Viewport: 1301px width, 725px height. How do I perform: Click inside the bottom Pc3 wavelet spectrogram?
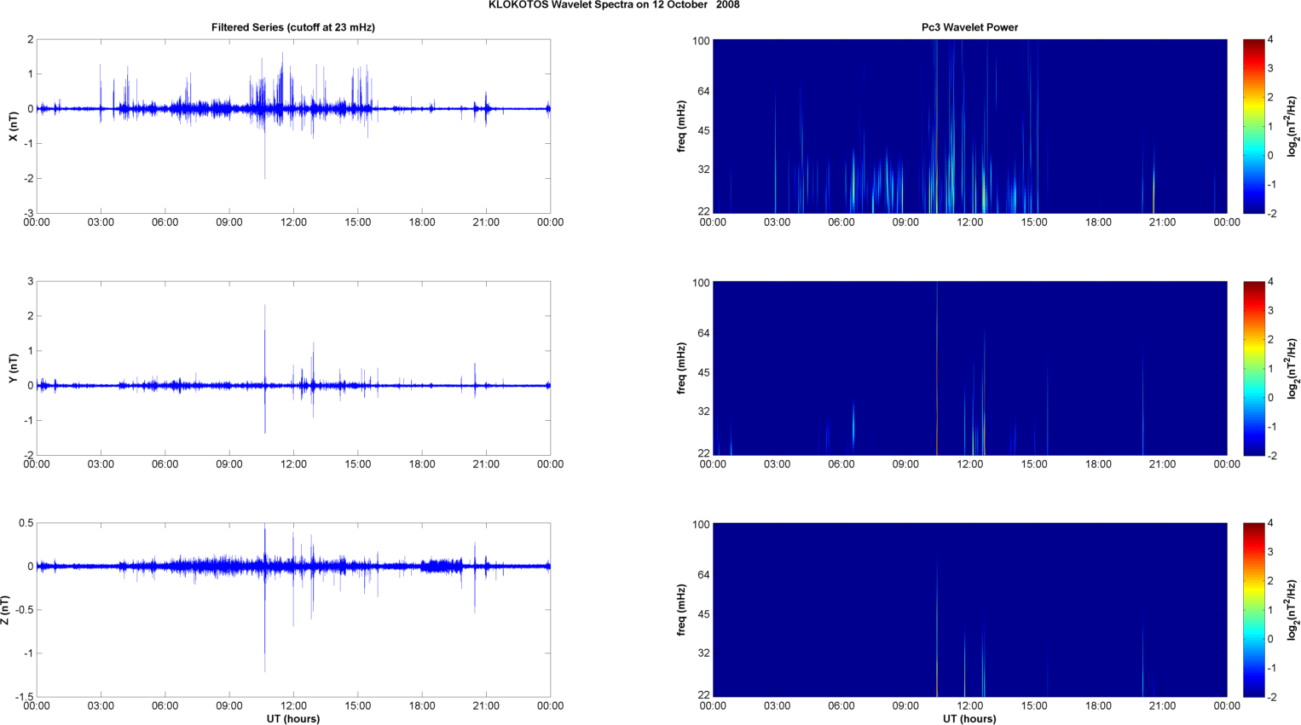pyautogui.click(x=969, y=610)
